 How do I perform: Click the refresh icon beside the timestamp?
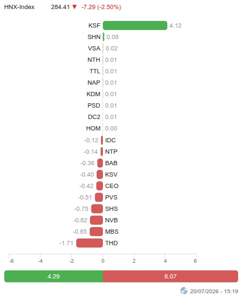pos(183,290)
